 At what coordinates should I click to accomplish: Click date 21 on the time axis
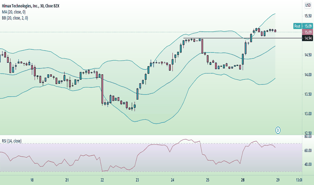point(67,180)
